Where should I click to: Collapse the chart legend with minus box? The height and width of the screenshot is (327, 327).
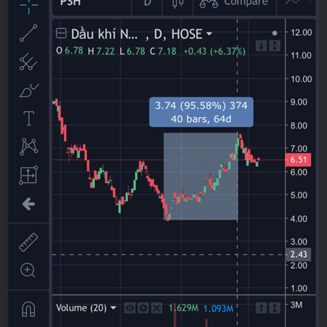[61, 33]
